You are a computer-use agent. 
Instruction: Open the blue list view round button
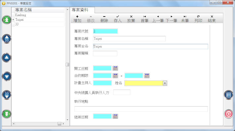[229, 95]
